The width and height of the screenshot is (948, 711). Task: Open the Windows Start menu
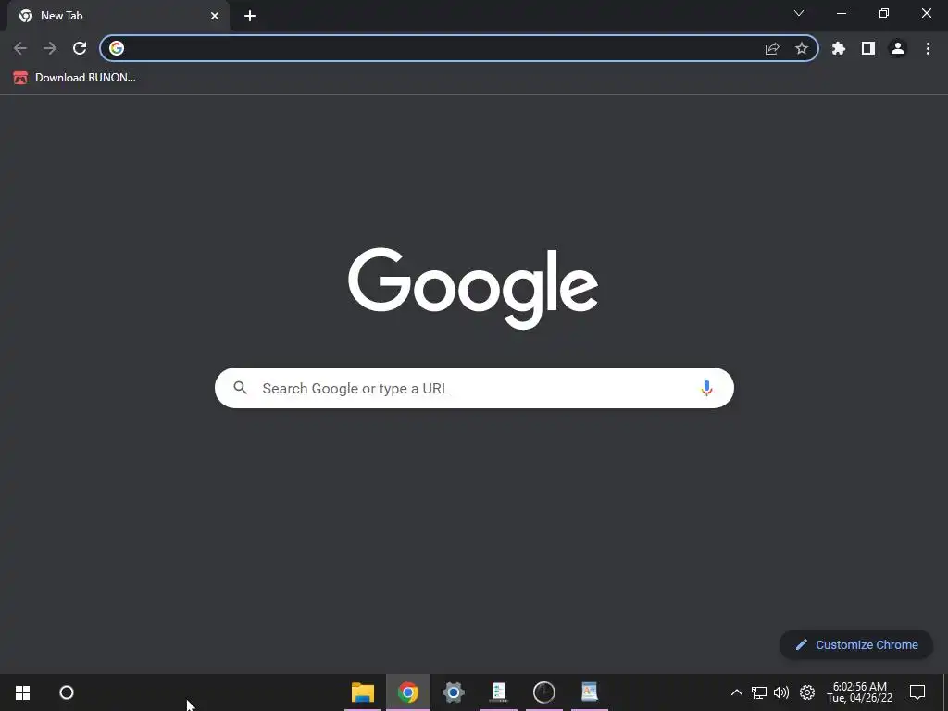click(x=22, y=692)
